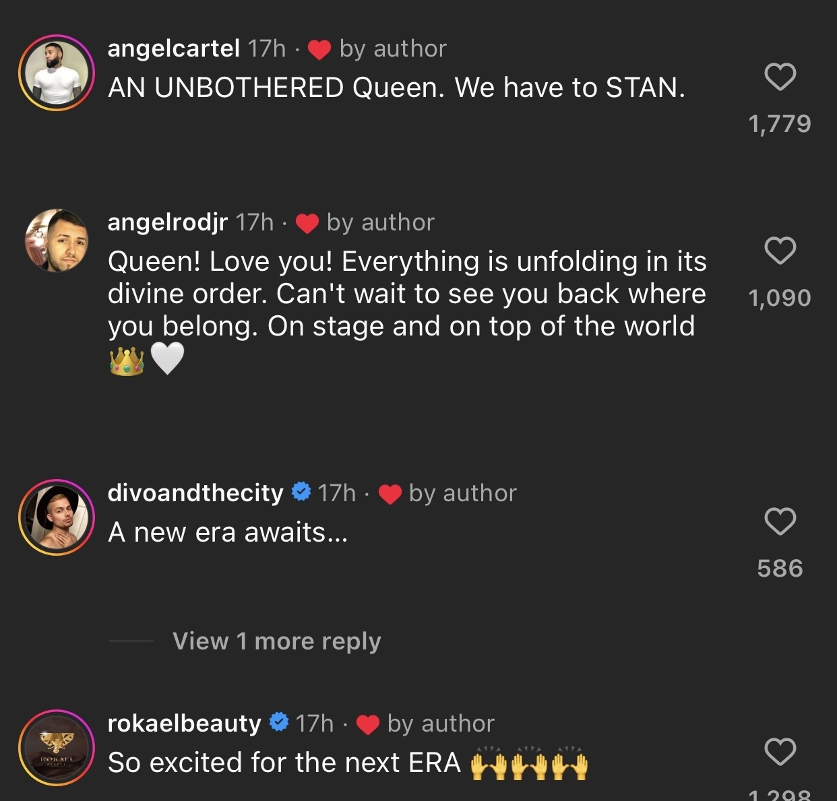This screenshot has width=837, height=801.
Task: Click red author-like heart on divoandthecity's comment
Action: pos(390,494)
